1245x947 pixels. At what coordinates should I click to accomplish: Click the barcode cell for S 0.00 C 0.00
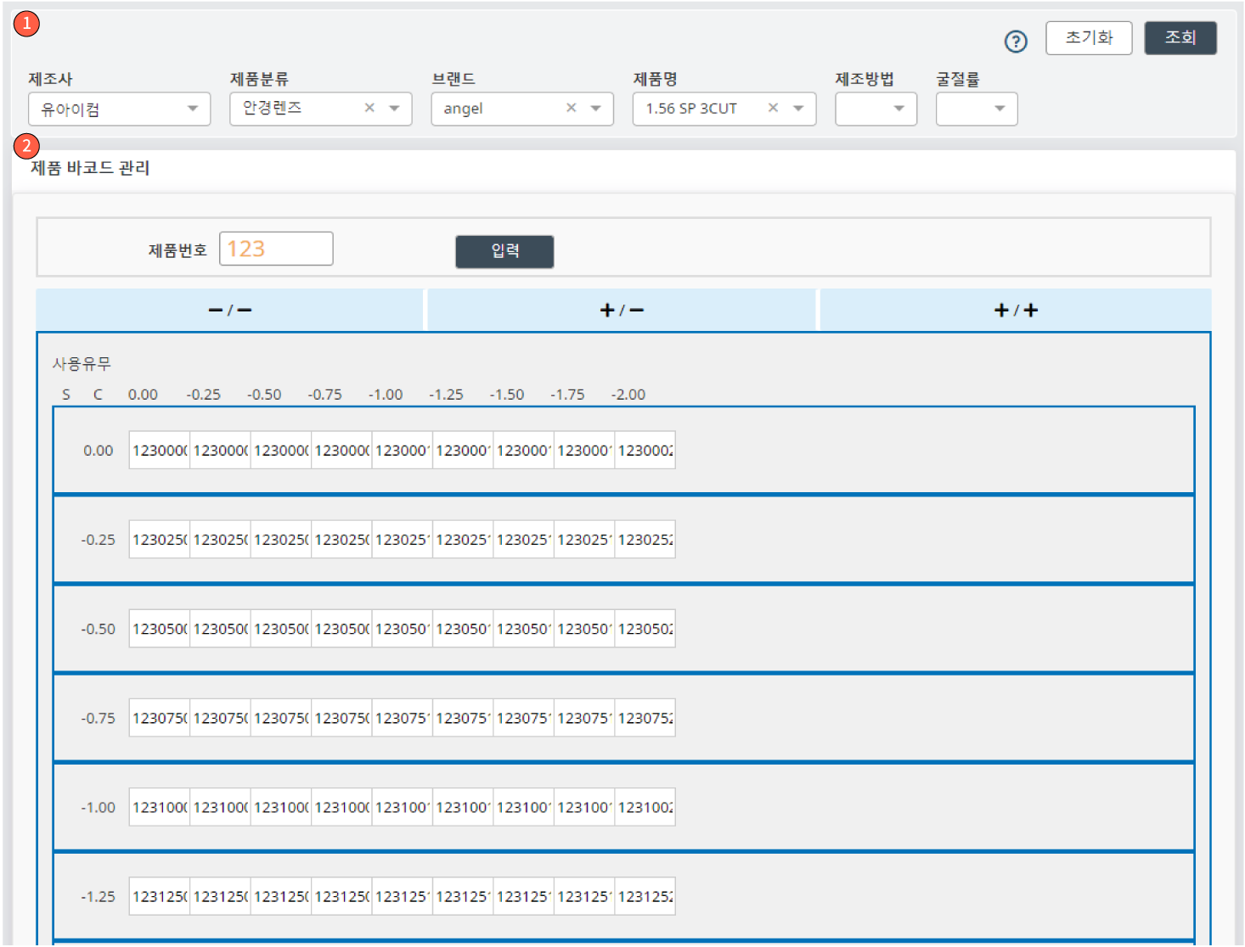pos(159,450)
